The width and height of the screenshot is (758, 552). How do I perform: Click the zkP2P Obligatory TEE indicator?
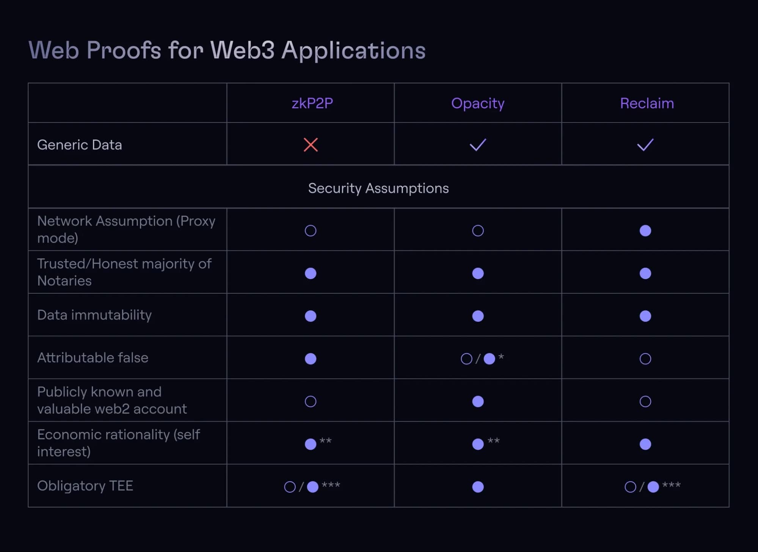coord(312,486)
